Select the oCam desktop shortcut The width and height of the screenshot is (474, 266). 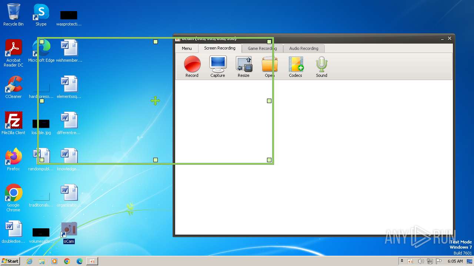click(x=69, y=233)
